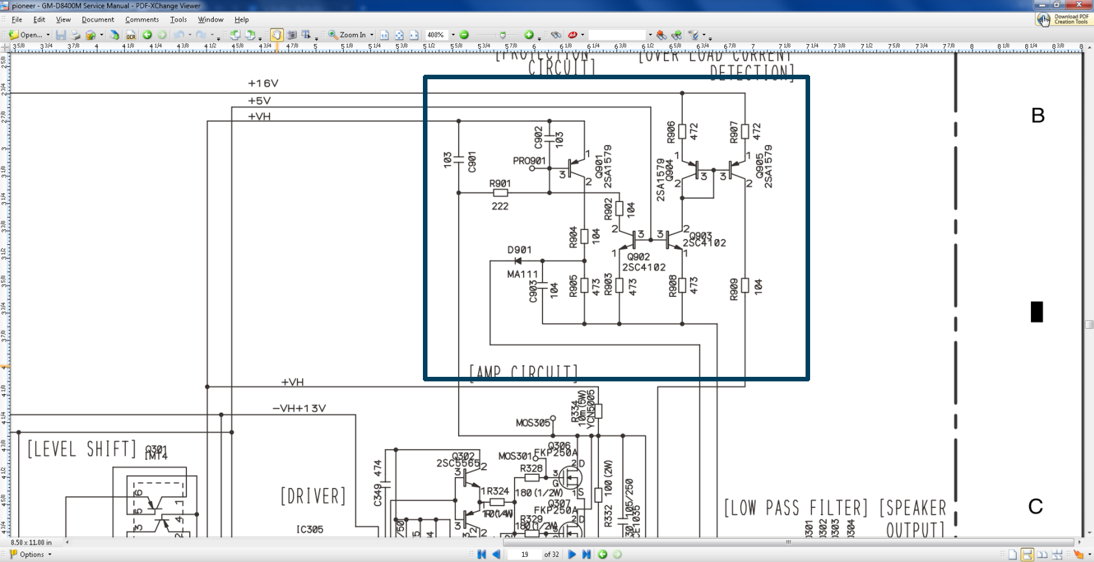The height and width of the screenshot is (562, 1094).
Task: Switch to single page layout
Action: [x=1012, y=554]
